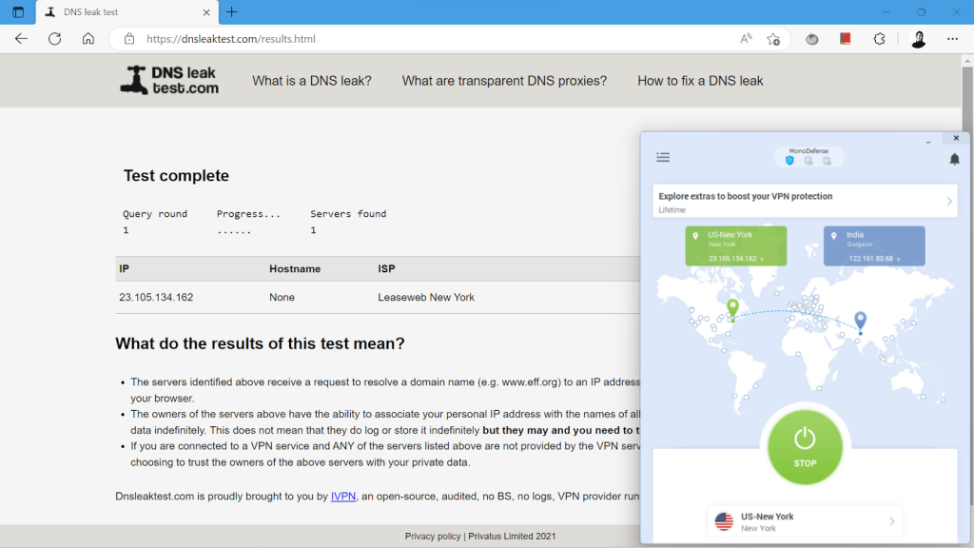Click the address bar URL

click(231, 38)
